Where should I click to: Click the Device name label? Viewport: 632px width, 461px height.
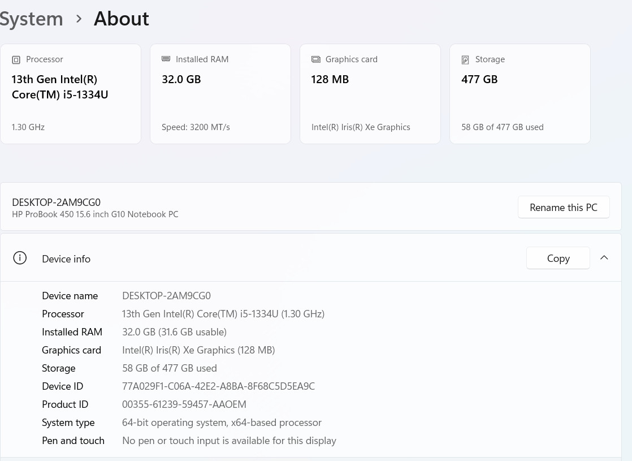70,296
